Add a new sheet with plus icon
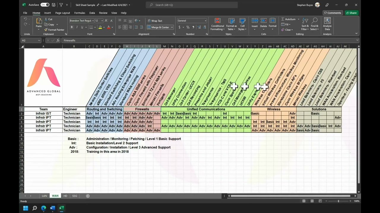 [88, 196]
